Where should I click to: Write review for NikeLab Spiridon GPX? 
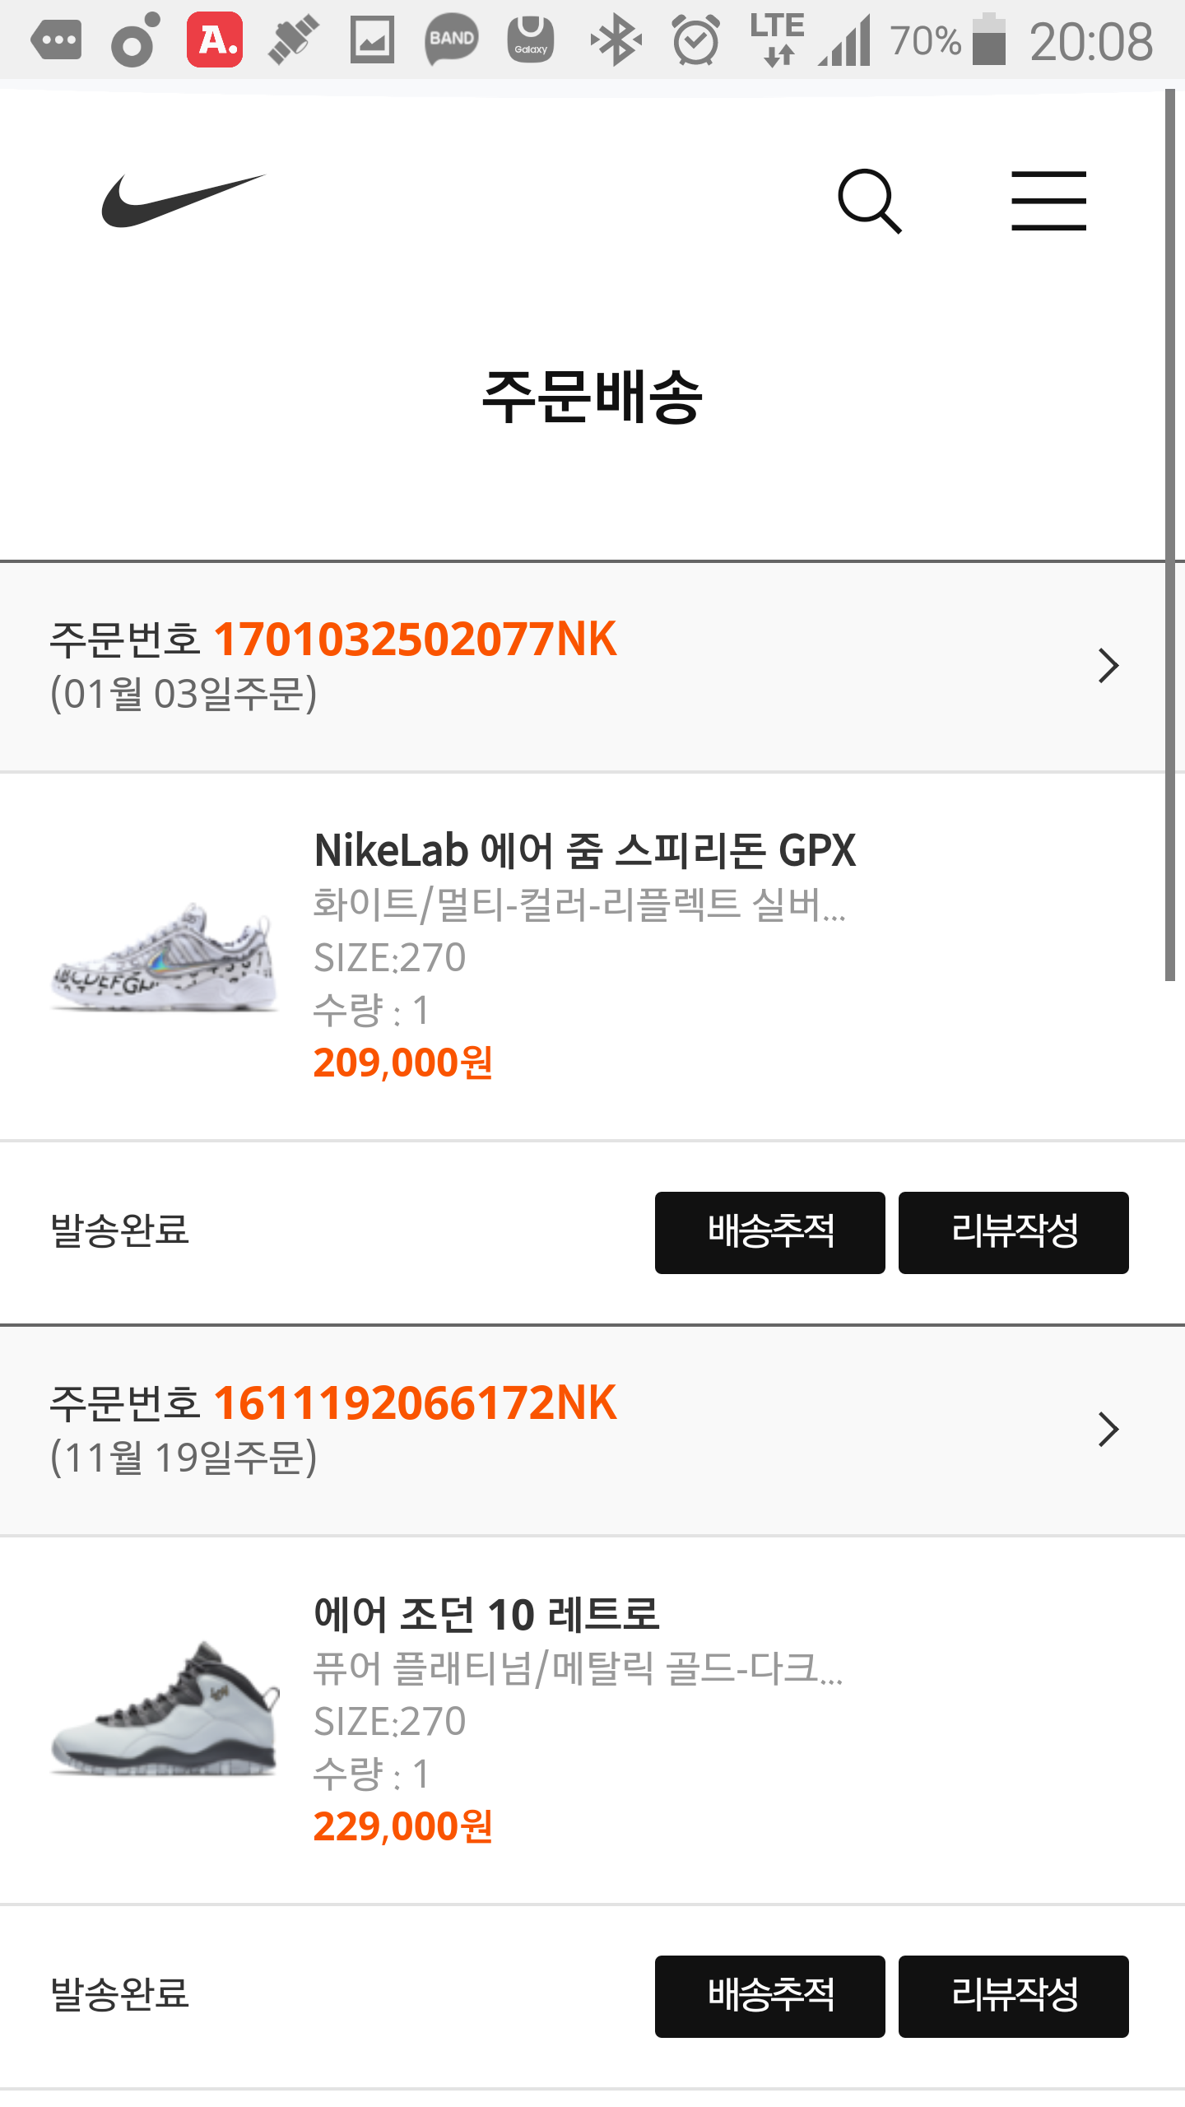coord(1013,1232)
